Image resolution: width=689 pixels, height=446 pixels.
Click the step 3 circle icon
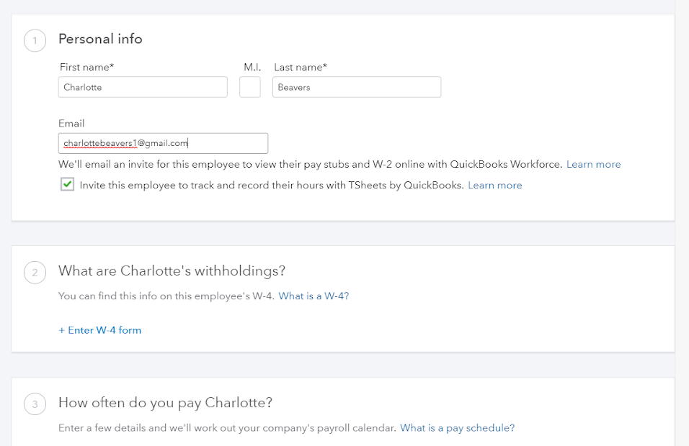tap(35, 404)
